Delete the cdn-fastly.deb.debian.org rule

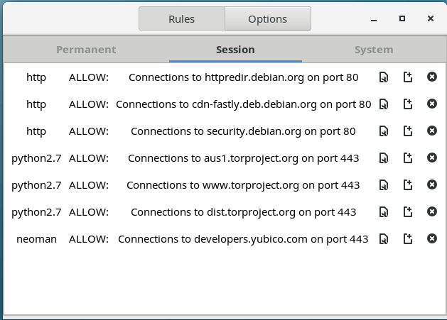431,104
